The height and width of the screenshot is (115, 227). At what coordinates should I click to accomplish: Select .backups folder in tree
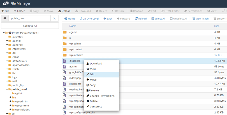[16, 37]
